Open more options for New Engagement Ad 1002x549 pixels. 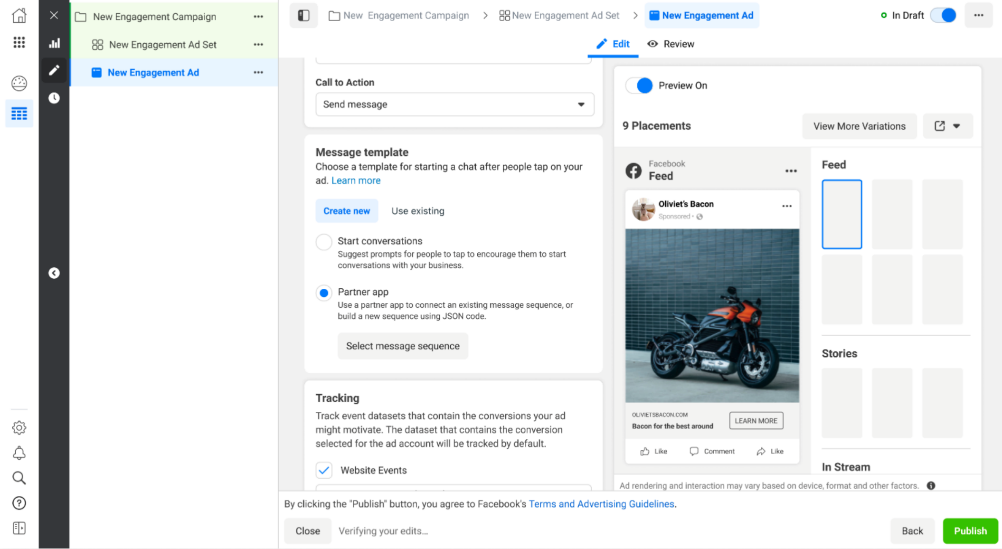click(258, 73)
